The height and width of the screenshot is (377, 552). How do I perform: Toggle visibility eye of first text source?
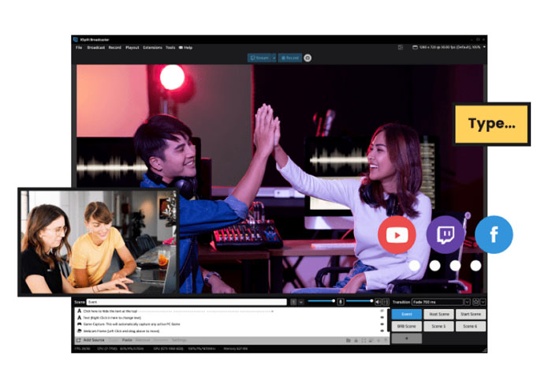382,312
